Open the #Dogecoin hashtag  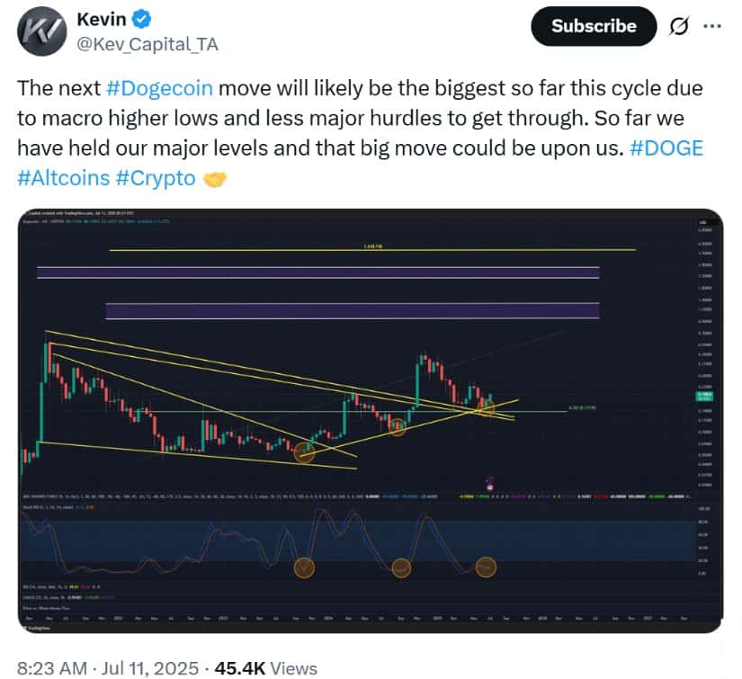point(159,88)
